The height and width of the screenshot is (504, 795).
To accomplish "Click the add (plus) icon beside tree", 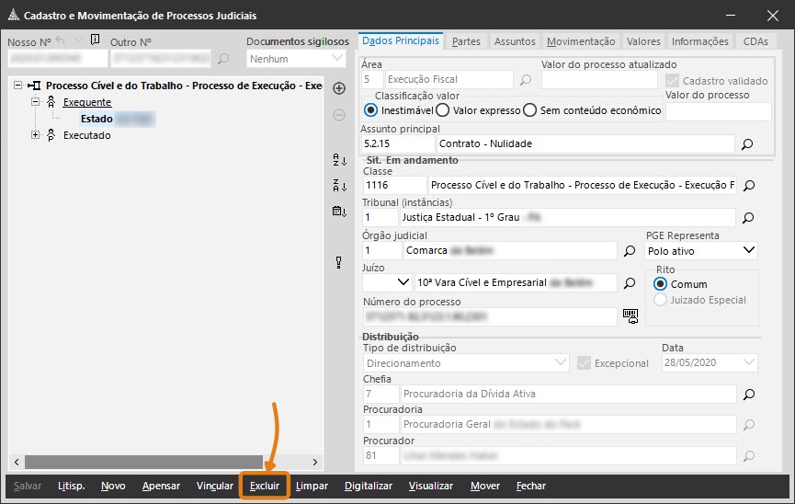I will tap(338, 88).
